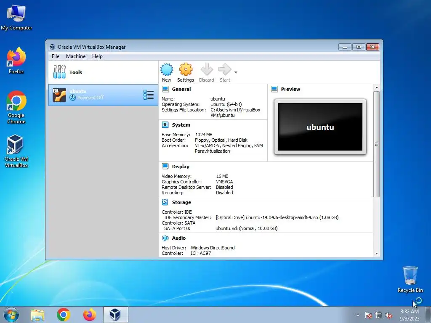The width and height of the screenshot is (431, 323).
Task: Click the Settings File Location path
Action: 235,113
